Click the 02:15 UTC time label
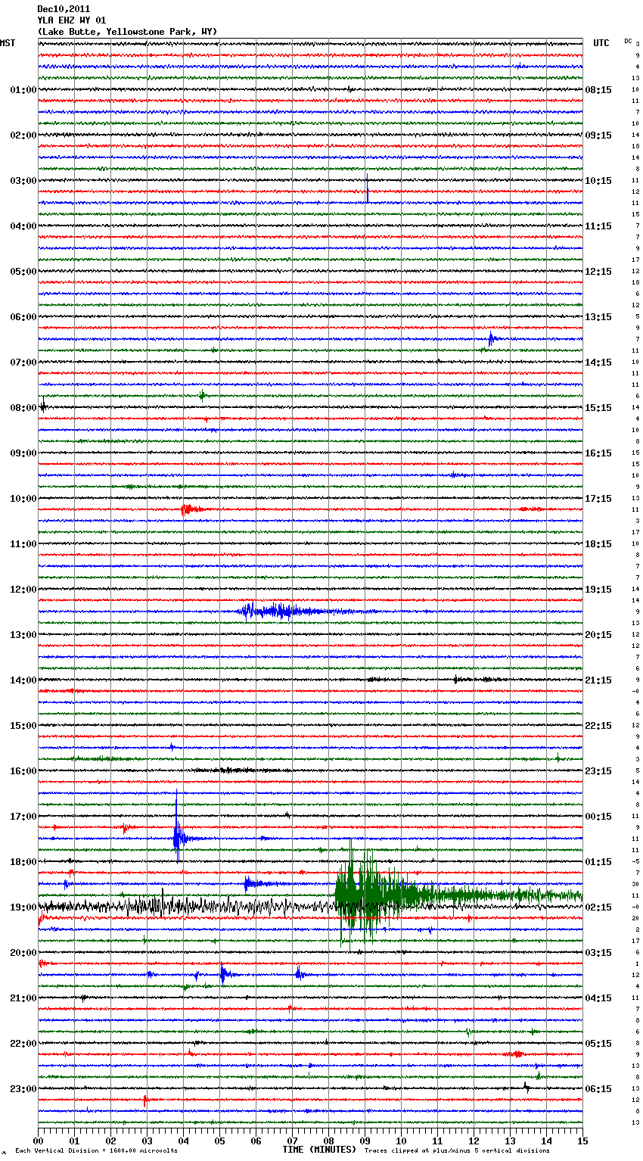The width and height of the screenshot is (643, 1161). tap(598, 907)
